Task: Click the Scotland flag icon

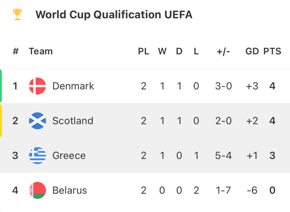Action: pyautogui.click(x=37, y=121)
